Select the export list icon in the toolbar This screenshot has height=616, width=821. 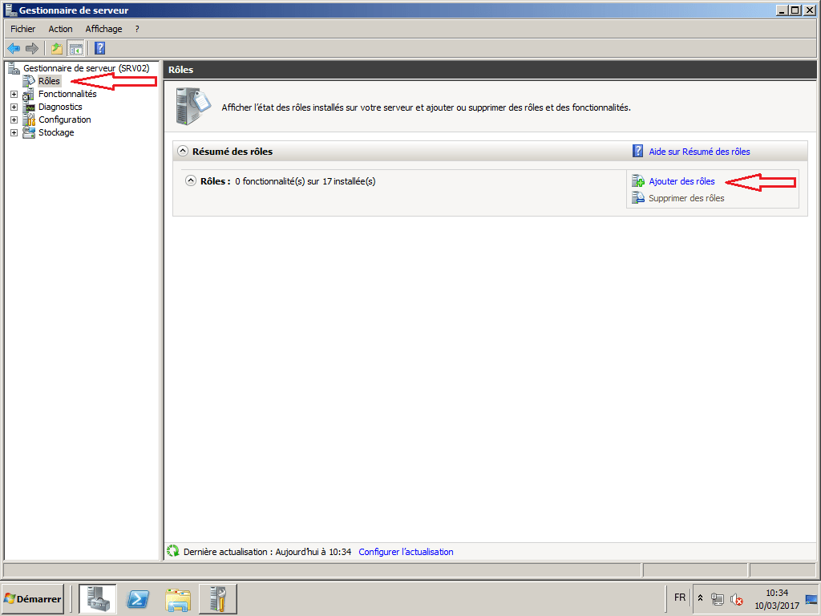(x=55, y=48)
